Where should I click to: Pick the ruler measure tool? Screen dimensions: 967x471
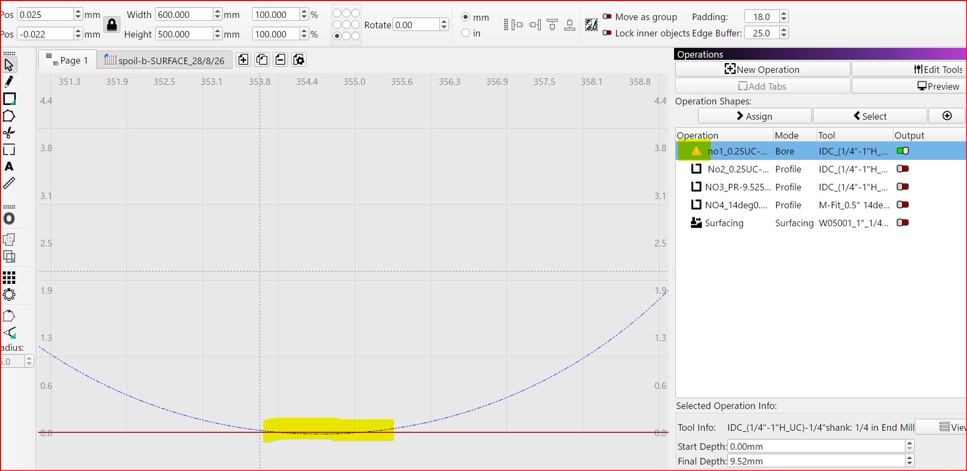pyautogui.click(x=9, y=183)
